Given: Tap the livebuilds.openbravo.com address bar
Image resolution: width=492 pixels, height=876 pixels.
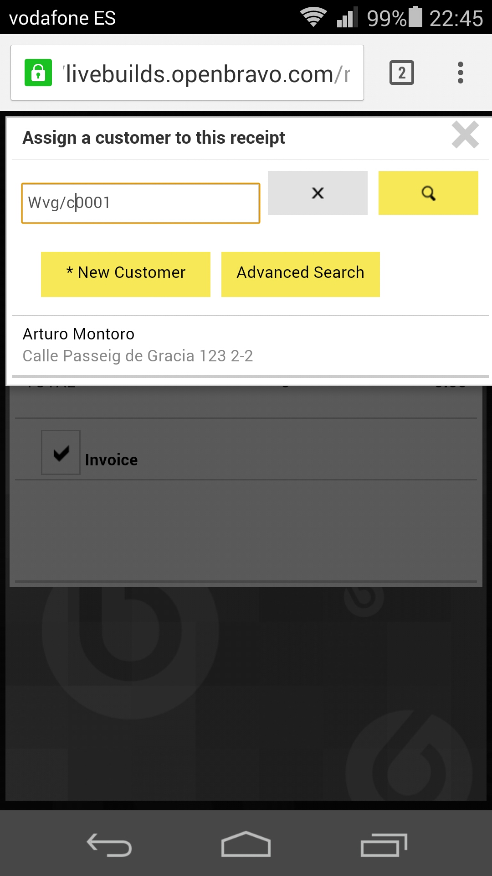Looking at the screenshot, I should point(207,73).
